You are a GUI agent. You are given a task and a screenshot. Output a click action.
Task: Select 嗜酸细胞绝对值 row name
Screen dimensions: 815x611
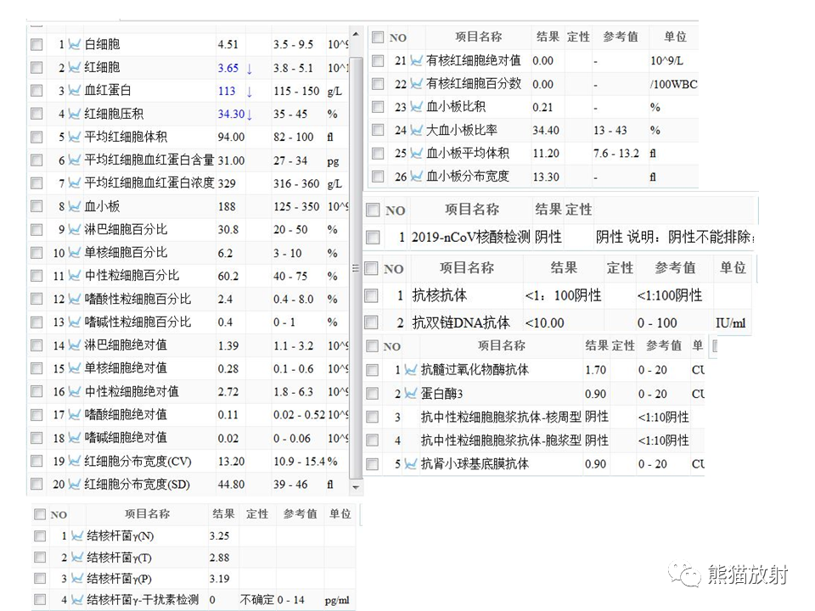pos(126,415)
